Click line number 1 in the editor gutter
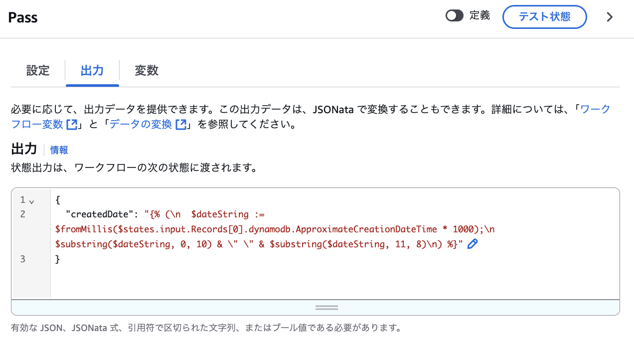Viewport: 634px width, 343px height. click(22, 199)
